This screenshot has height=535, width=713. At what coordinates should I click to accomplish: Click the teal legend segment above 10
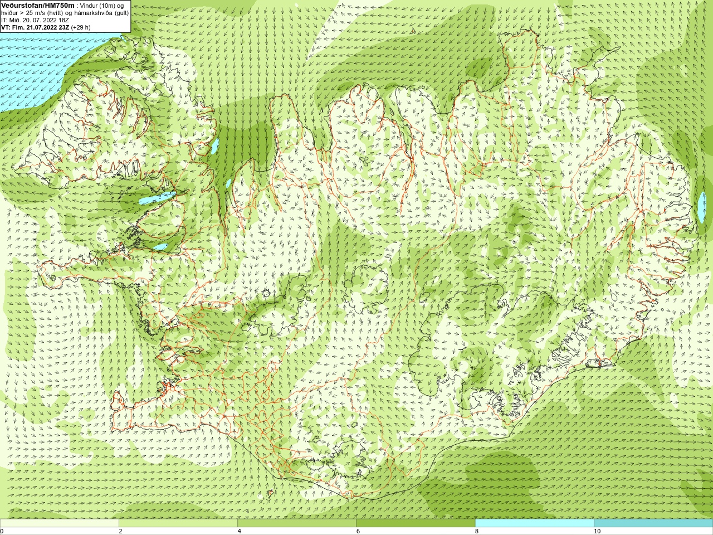[653, 523]
